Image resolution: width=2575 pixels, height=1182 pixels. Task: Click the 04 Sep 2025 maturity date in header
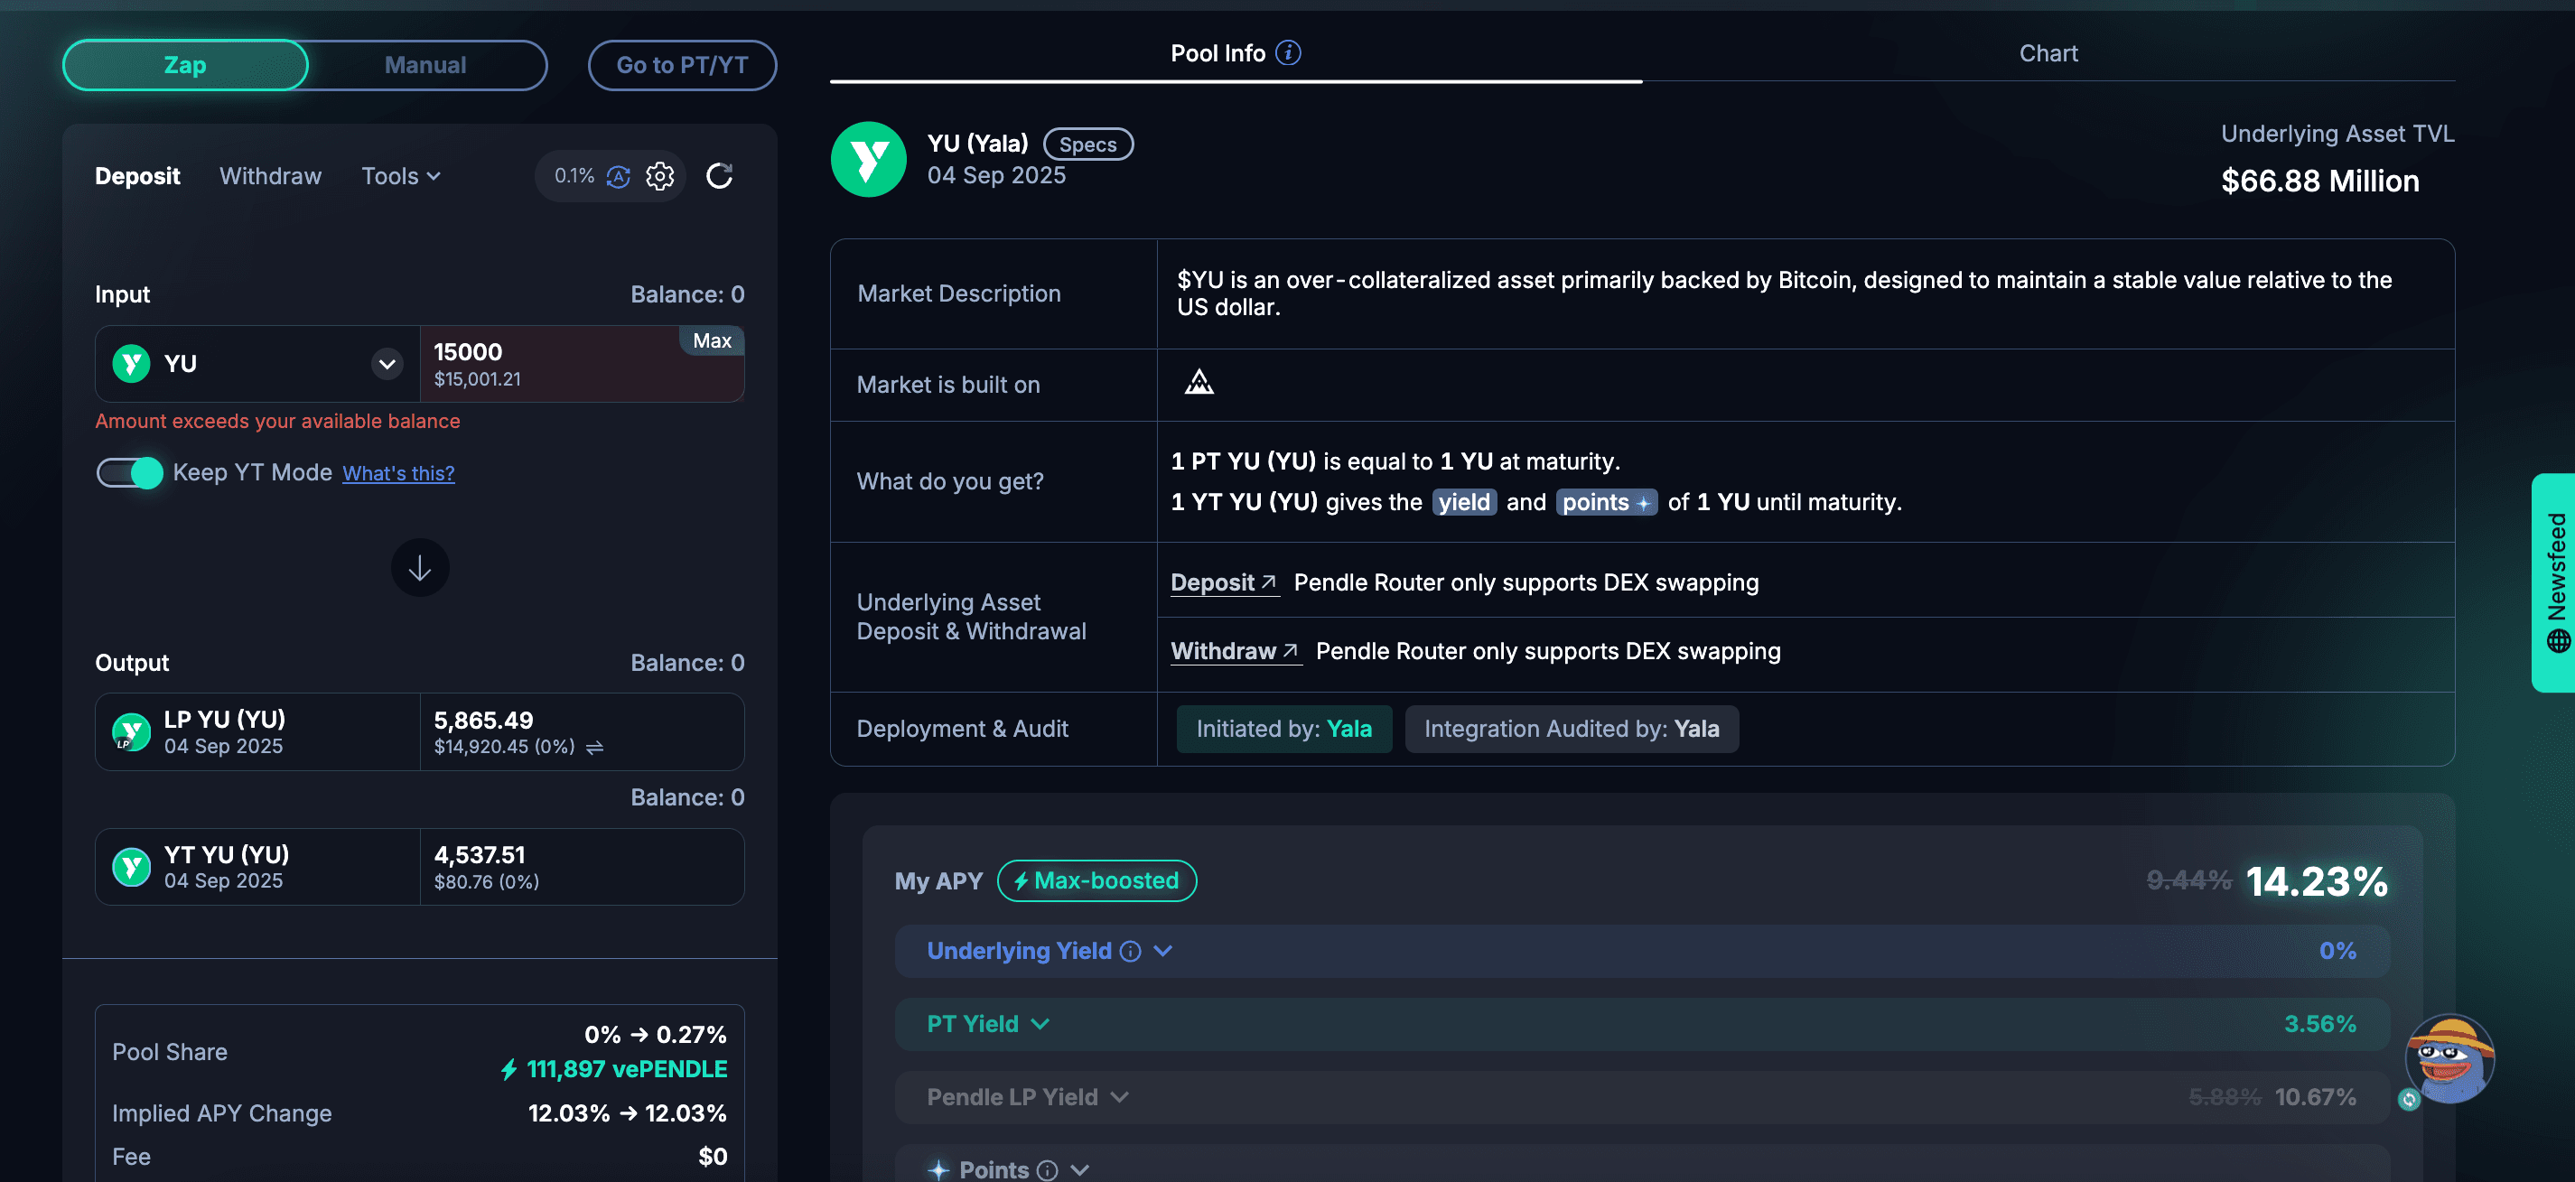coord(995,176)
